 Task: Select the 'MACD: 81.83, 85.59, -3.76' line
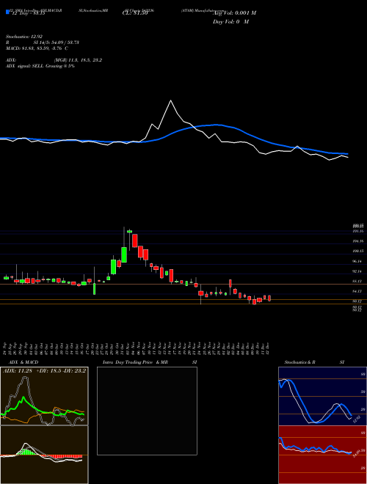click(35, 48)
